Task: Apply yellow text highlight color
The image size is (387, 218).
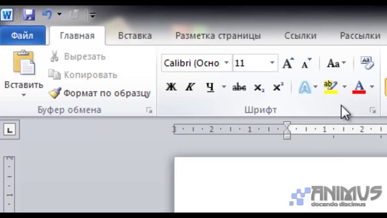Action: click(x=331, y=87)
